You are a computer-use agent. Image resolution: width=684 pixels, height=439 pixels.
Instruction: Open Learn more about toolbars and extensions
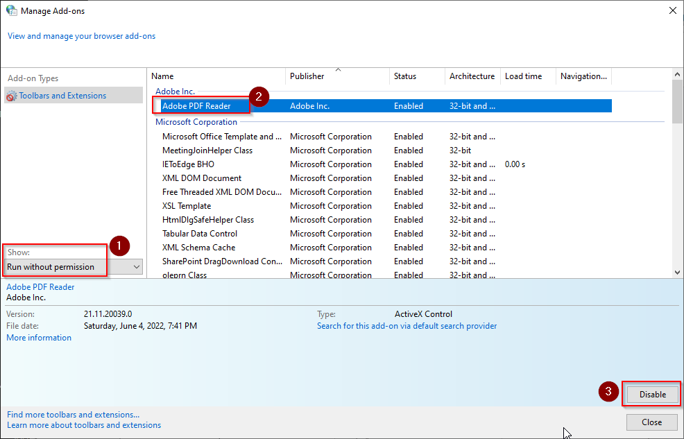point(84,425)
